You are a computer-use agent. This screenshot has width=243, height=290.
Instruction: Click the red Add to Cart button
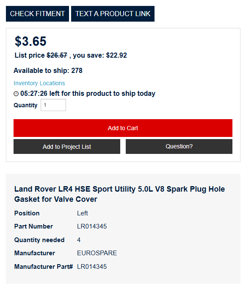tap(123, 128)
